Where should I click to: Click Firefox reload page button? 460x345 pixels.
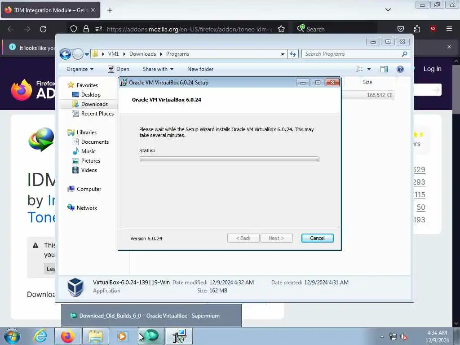tap(43, 29)
